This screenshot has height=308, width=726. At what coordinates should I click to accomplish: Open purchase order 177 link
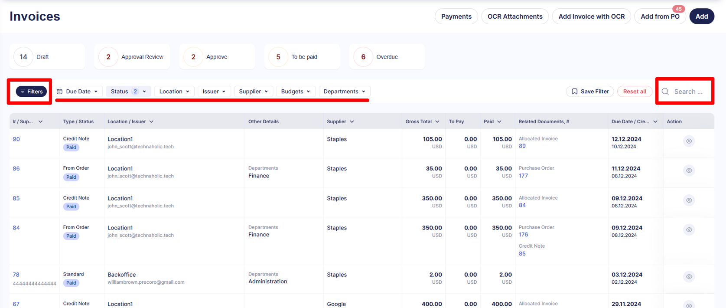pos(523,176)
